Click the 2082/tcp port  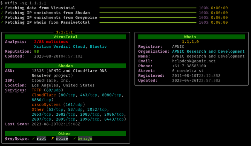[66, 114]
